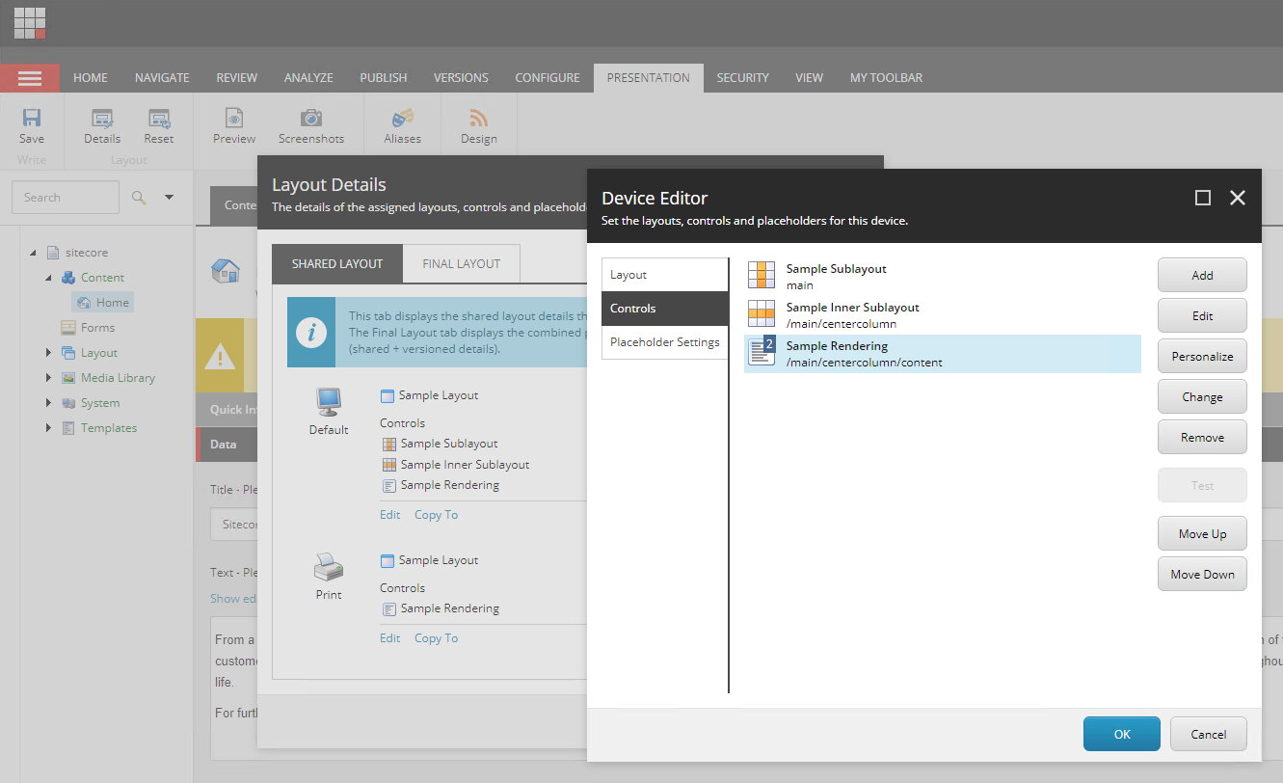Click Copy To link under Print device
The width and height of the screenshot is (1283, 783).
[x=437, y=638]
